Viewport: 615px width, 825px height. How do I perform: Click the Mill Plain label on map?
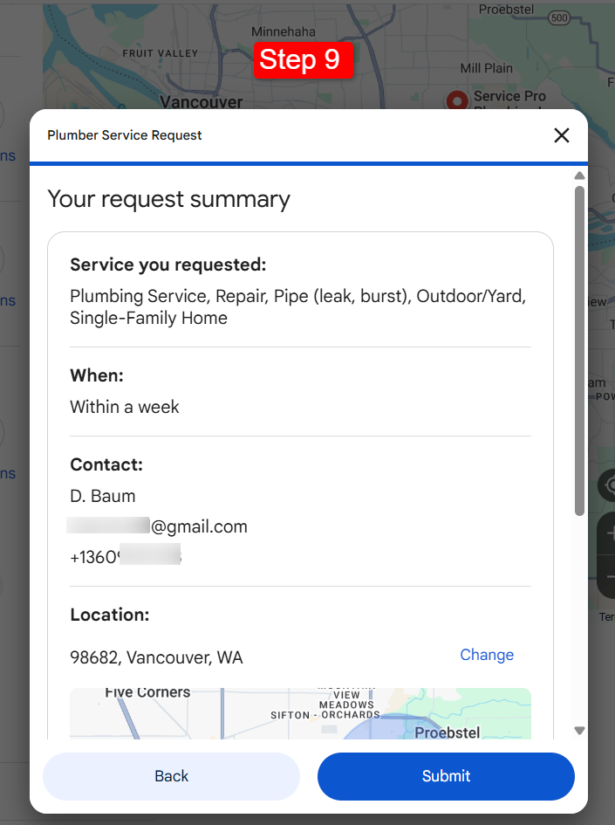pyautogui.click(x=486, y=68)
